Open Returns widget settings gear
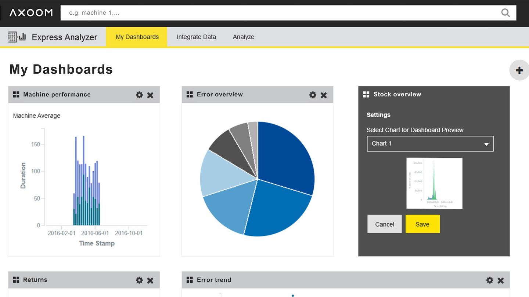The image size is (529, 297). 139,280
